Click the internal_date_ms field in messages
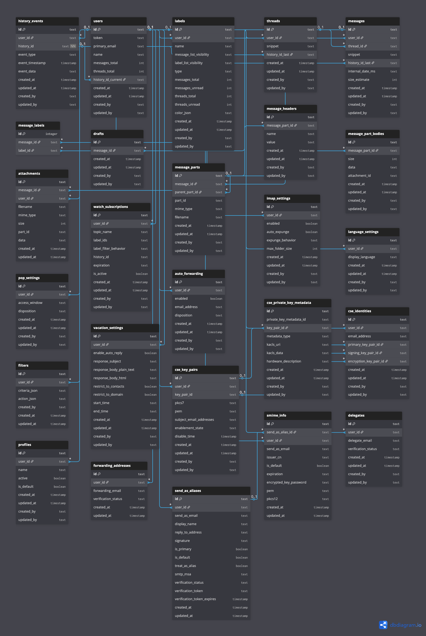This screenshot has height=636, width=426. coord(373,71)
